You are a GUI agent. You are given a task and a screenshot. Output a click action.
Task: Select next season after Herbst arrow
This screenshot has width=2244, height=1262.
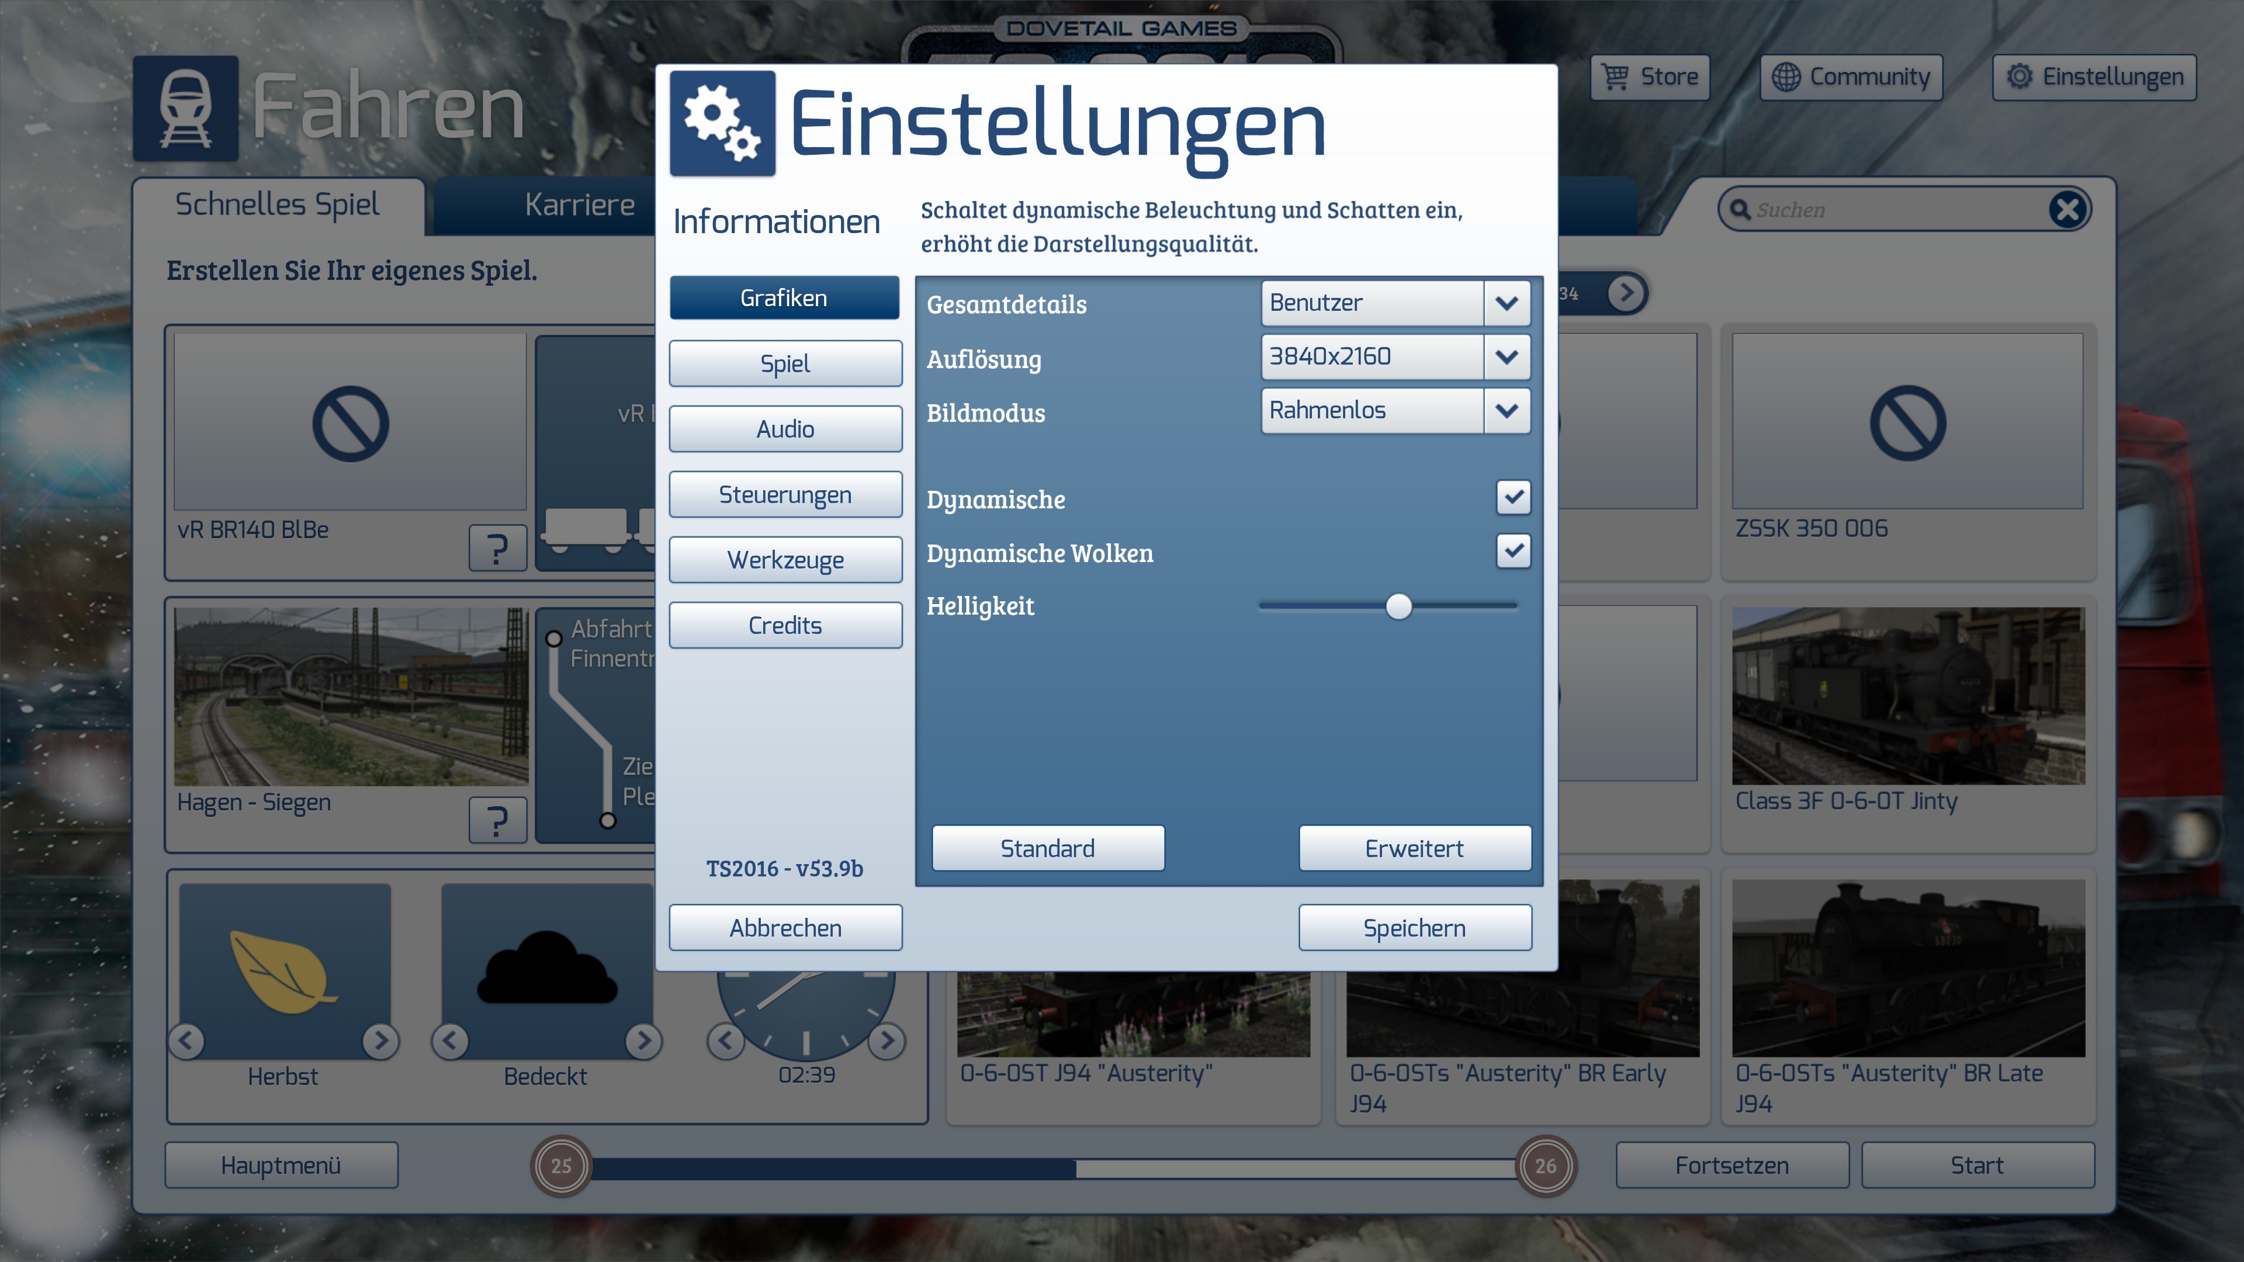[380, 1040]
